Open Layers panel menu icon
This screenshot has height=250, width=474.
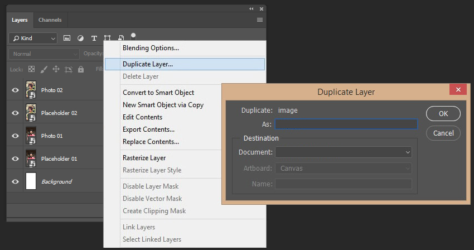tap(260, 20)
